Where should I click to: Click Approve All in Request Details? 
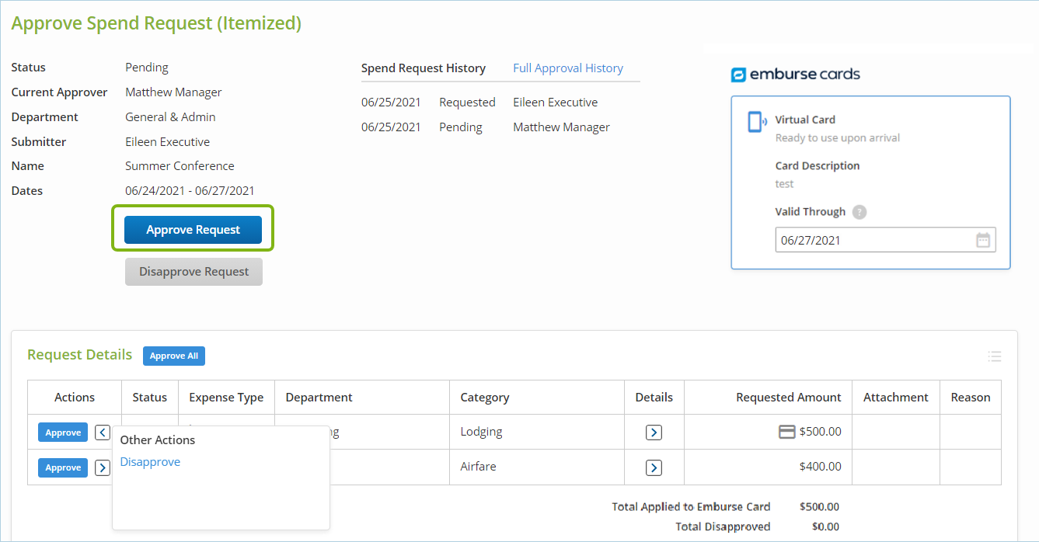173,356
